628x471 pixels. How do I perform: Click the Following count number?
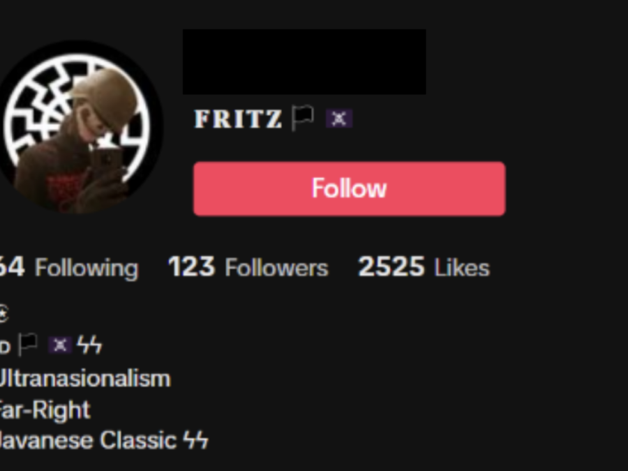12,267
